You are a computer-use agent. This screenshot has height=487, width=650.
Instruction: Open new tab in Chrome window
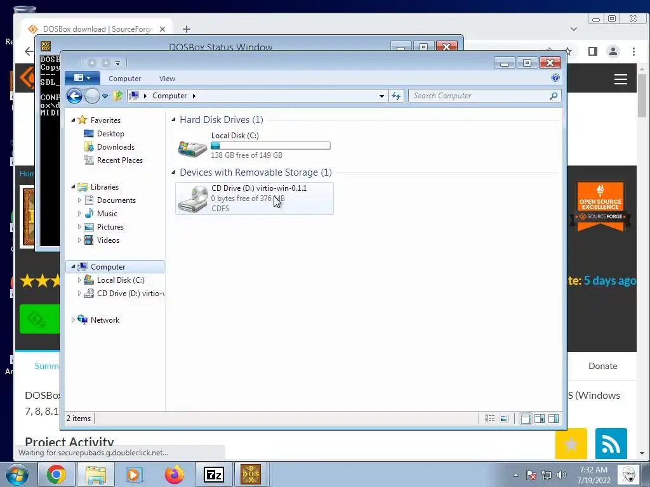(x=187, y=29)
